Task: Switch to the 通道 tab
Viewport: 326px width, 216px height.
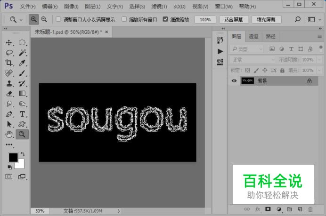Action: pos(253,36)
